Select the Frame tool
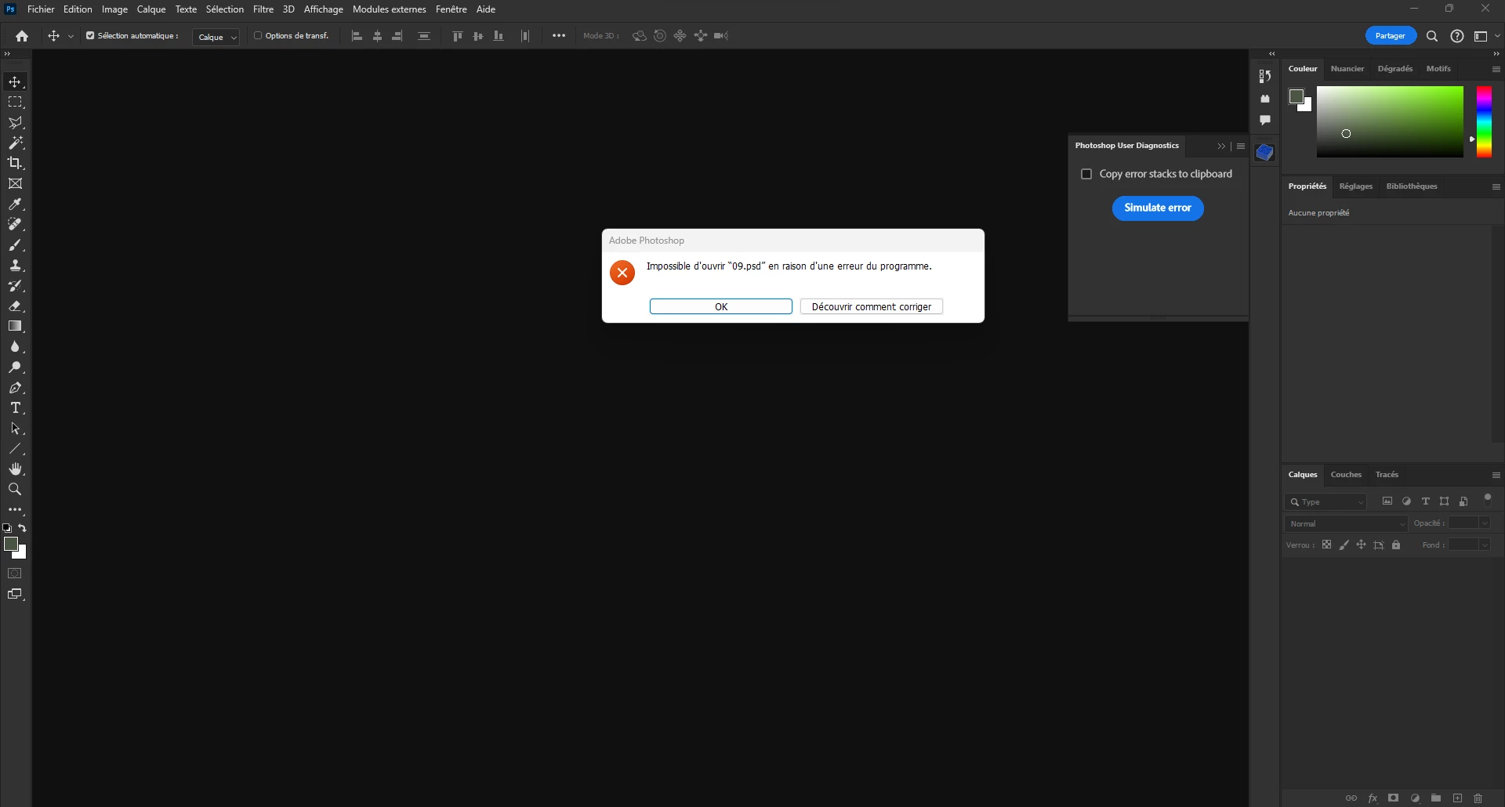This screenshot has height=807, width=1505. coord(15,184)
